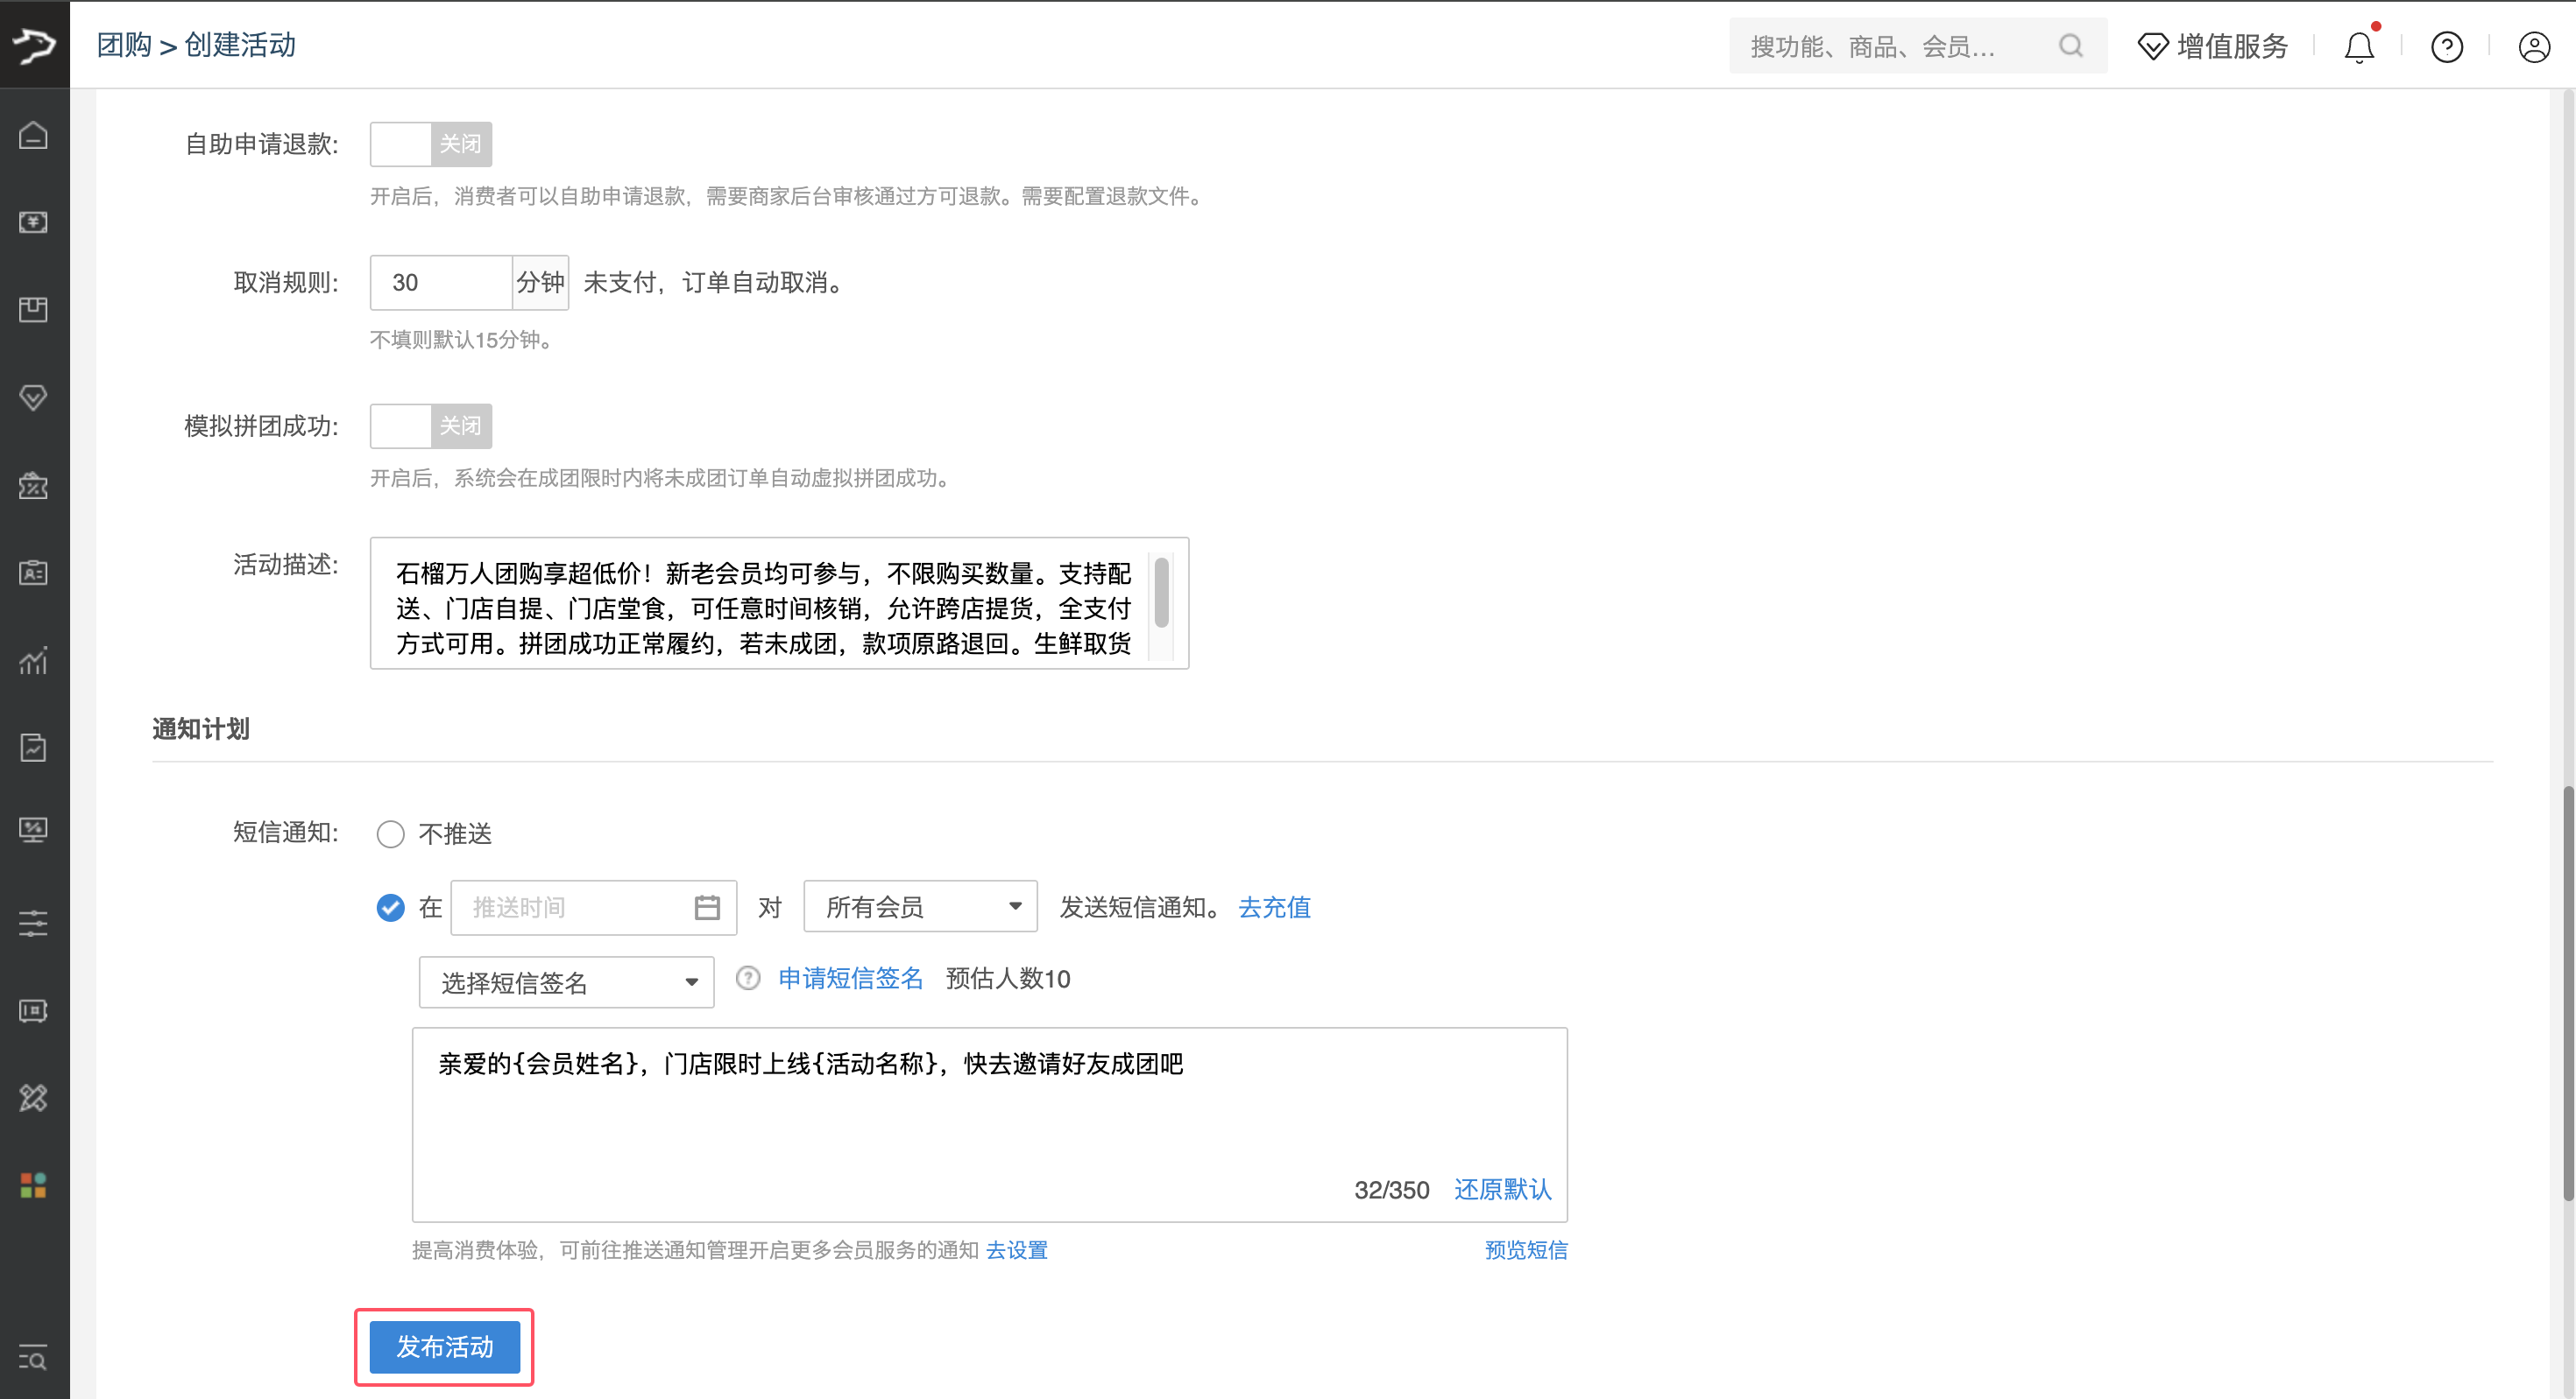Open the 选择短信签名 dropdown
2576x1399 pixels.
tap(566, 982)
